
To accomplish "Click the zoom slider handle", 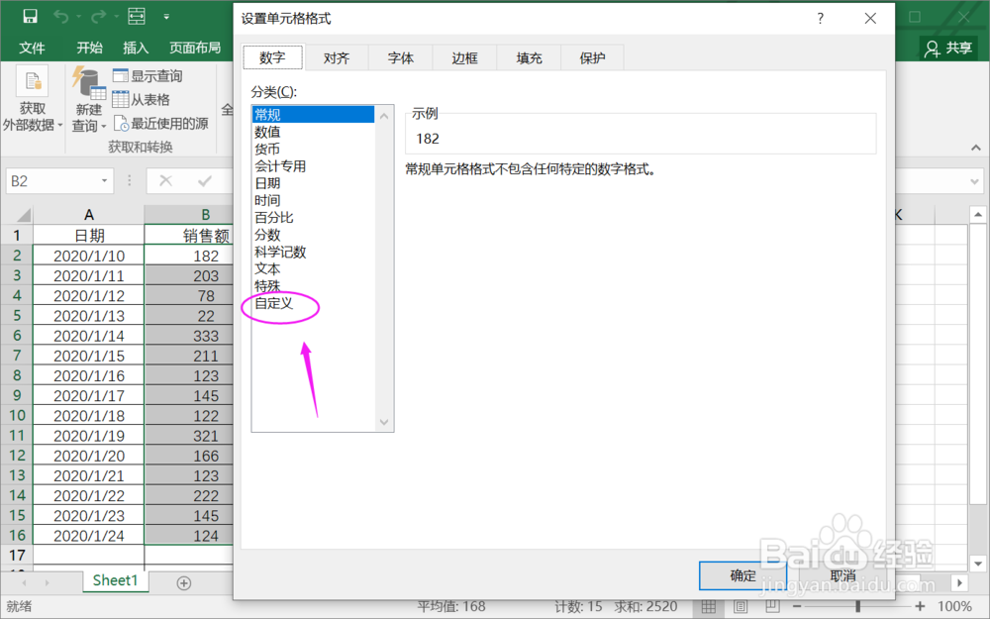I will point(857,607).
